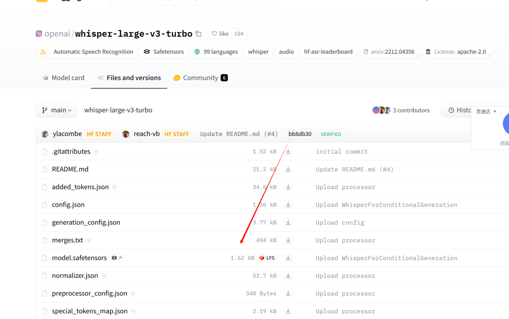Open config.json's Upload WhisperForConditionalGeneration commit
The height and width of the screenshot is (319, 509).
386,205
